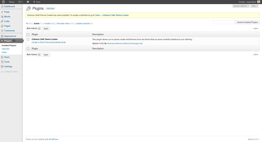
Task: Open the Dashboard menu icon
Action: 2,7
